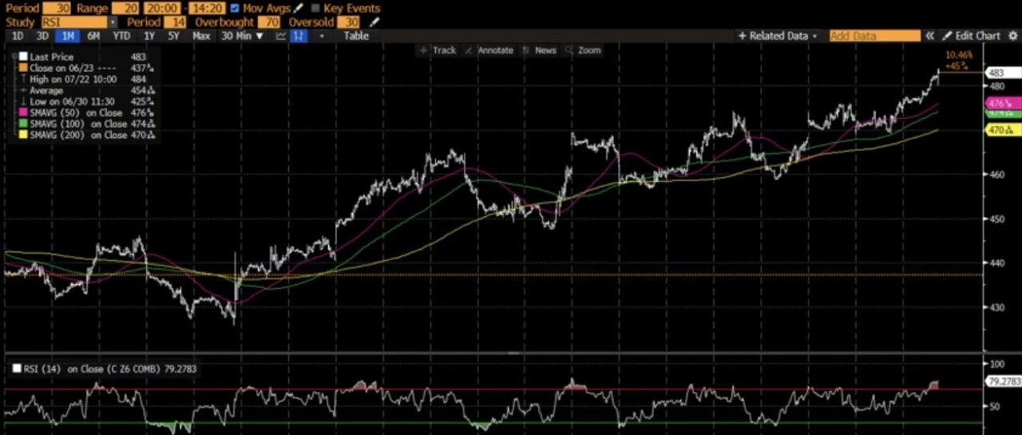Select the 6M range tab
The width and height of the screenshot is (1022, 435).
click(93, 36)
